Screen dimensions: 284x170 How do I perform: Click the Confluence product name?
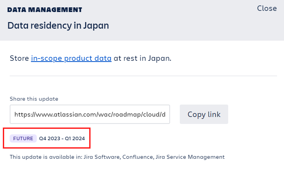(x=138, y=157)
